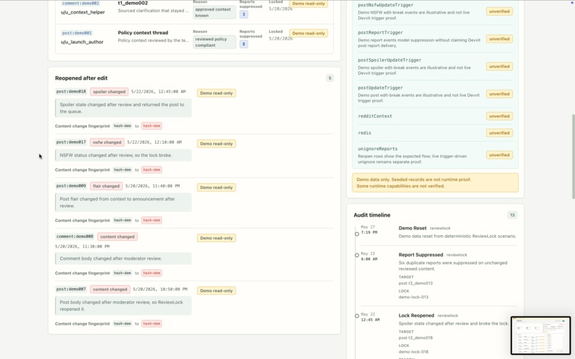Click 'Comment body changed after moderator review' note
This screenshot has width=575, height=359.
tap(123, 259)
